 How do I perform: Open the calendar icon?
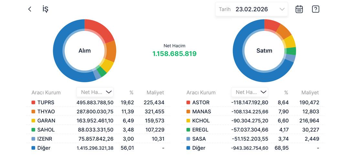tap(299, 9)
